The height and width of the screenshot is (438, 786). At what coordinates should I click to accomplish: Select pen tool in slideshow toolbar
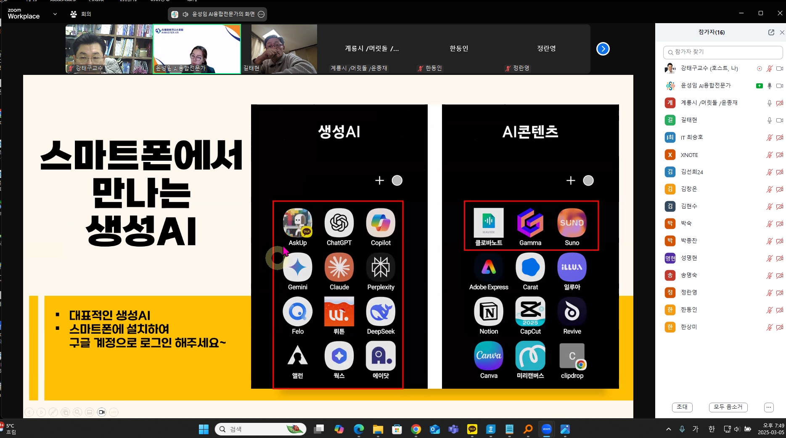pos(53,412)
